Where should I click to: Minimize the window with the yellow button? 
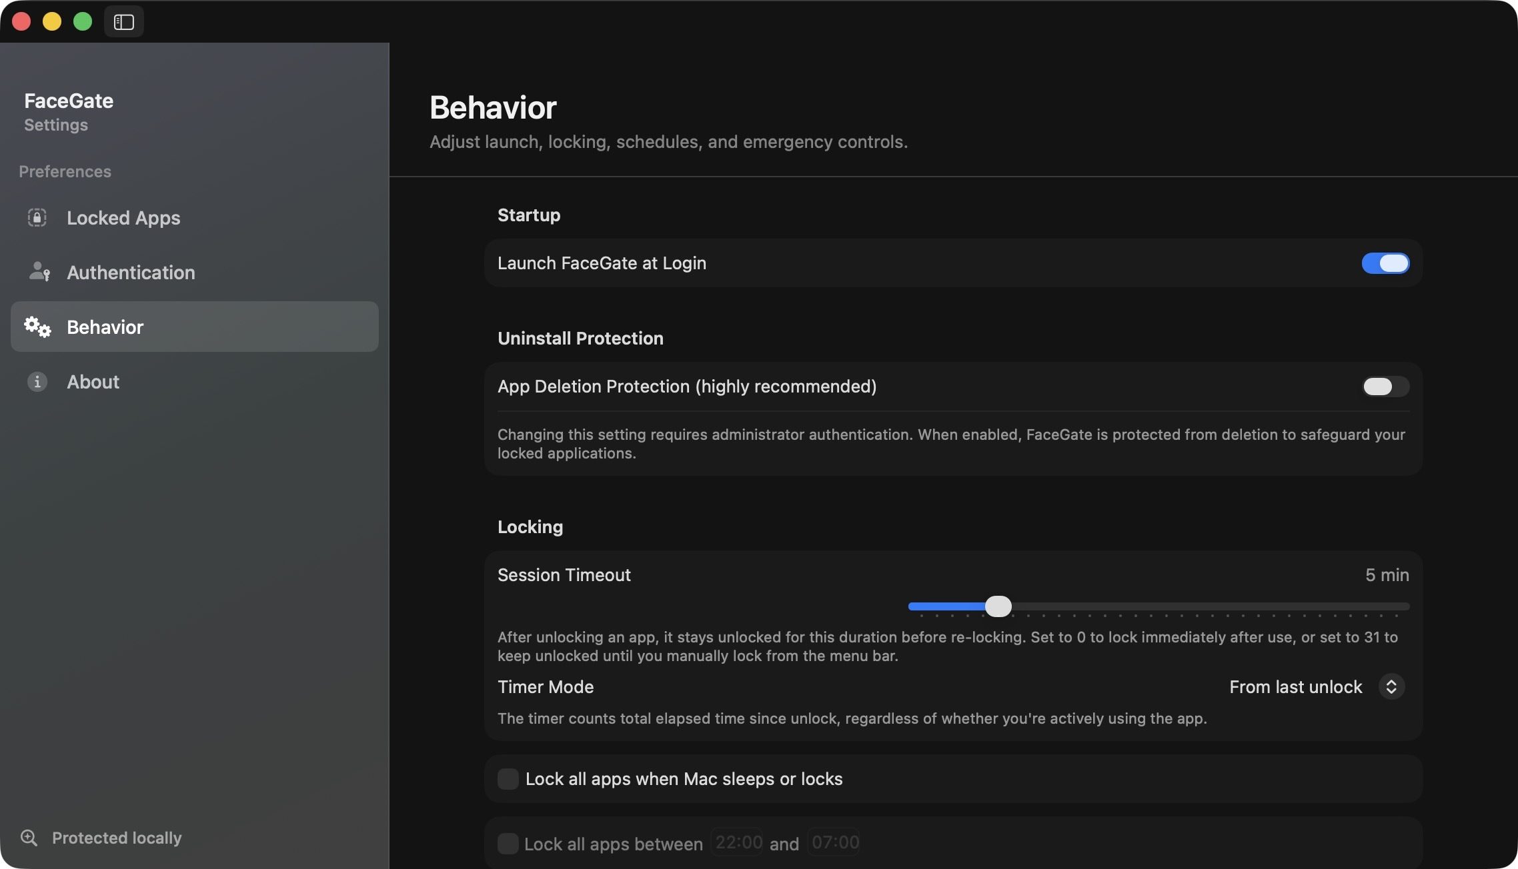tap(52, 21)
